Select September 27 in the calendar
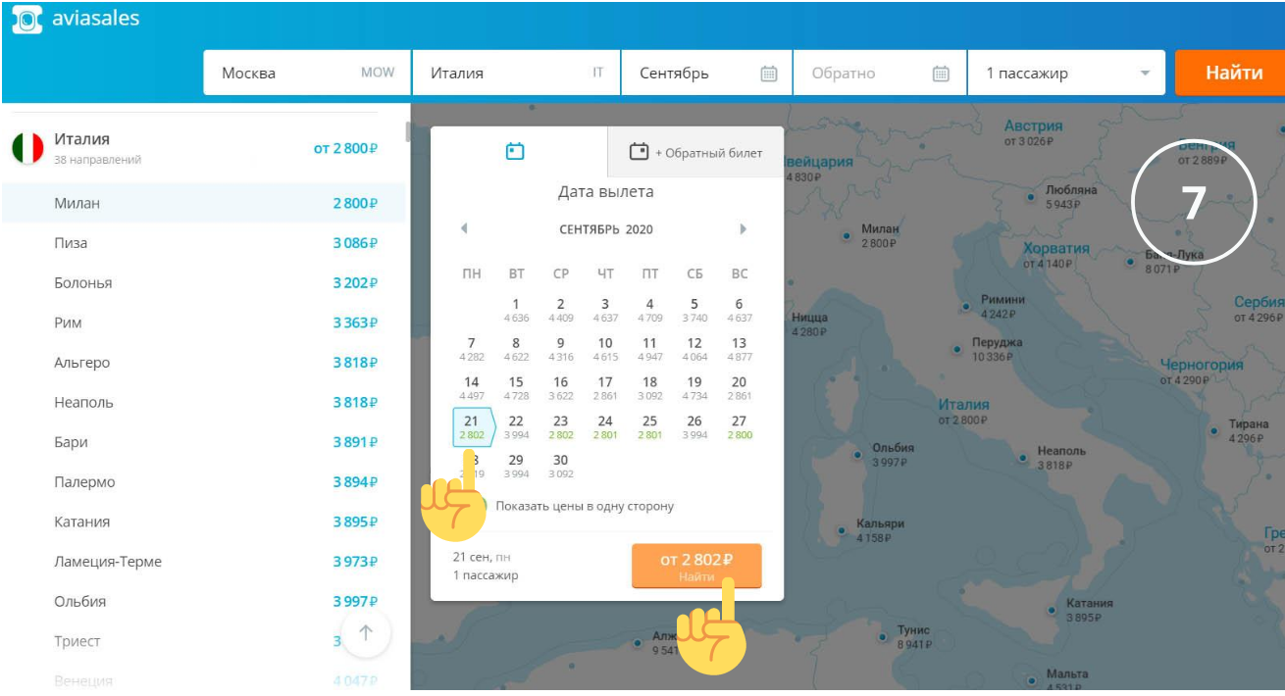 point(739,426)
